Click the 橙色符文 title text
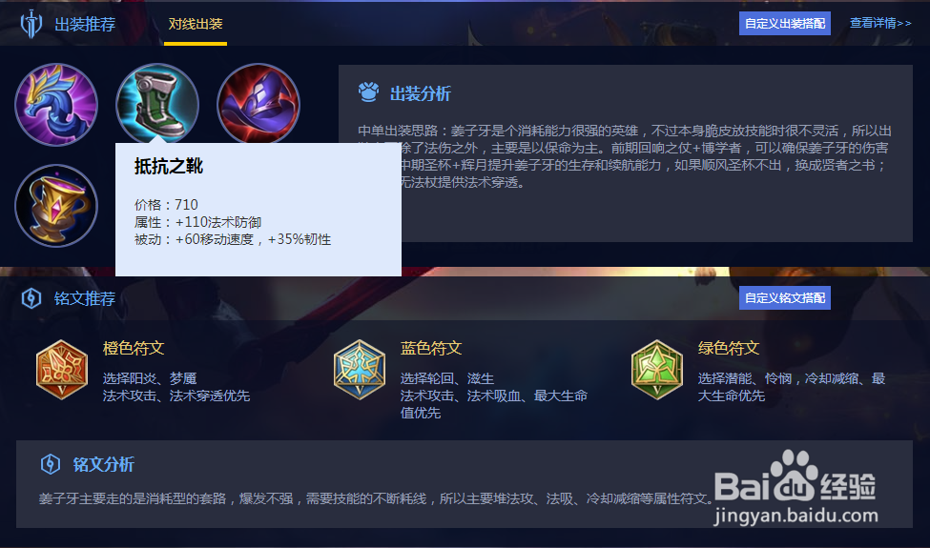Screen dimensions: 930x548 [x=134, y=348]
